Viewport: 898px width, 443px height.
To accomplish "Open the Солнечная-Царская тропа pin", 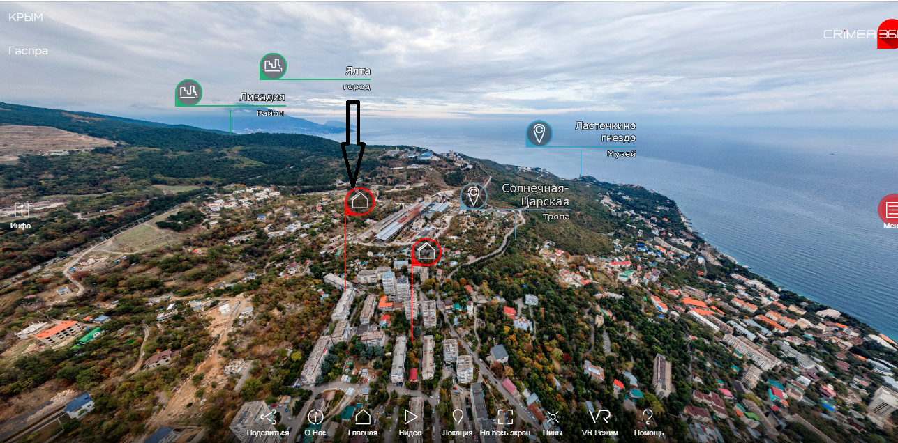I will (473, 196).
